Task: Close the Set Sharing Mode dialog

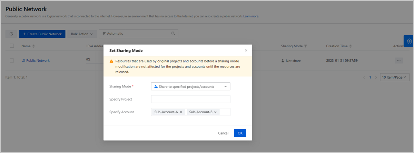Action: point(246,50)
